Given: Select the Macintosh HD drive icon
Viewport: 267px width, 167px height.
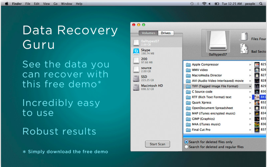Looking at the screenshot, I should tap(136, 87).
